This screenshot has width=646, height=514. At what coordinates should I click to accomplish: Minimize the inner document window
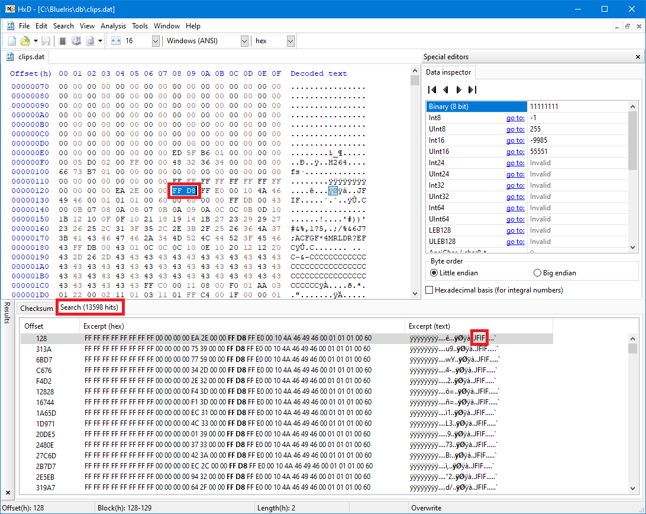617,27
